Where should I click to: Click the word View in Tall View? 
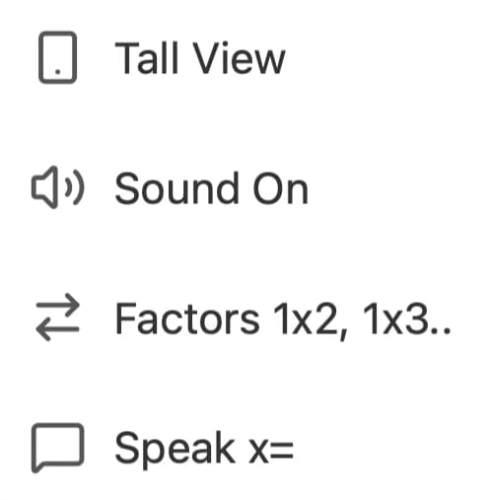point(239,58)
